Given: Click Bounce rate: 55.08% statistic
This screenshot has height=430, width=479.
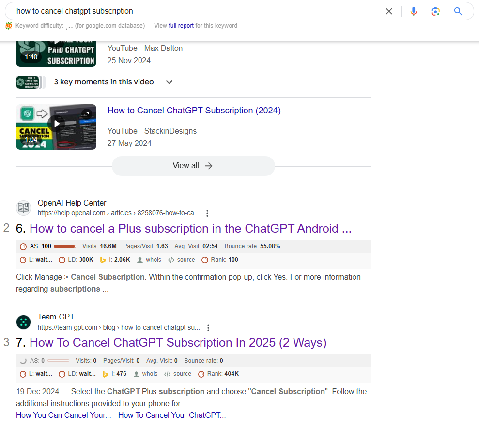Looking at the screenshot, I should (x=252, y=246).
